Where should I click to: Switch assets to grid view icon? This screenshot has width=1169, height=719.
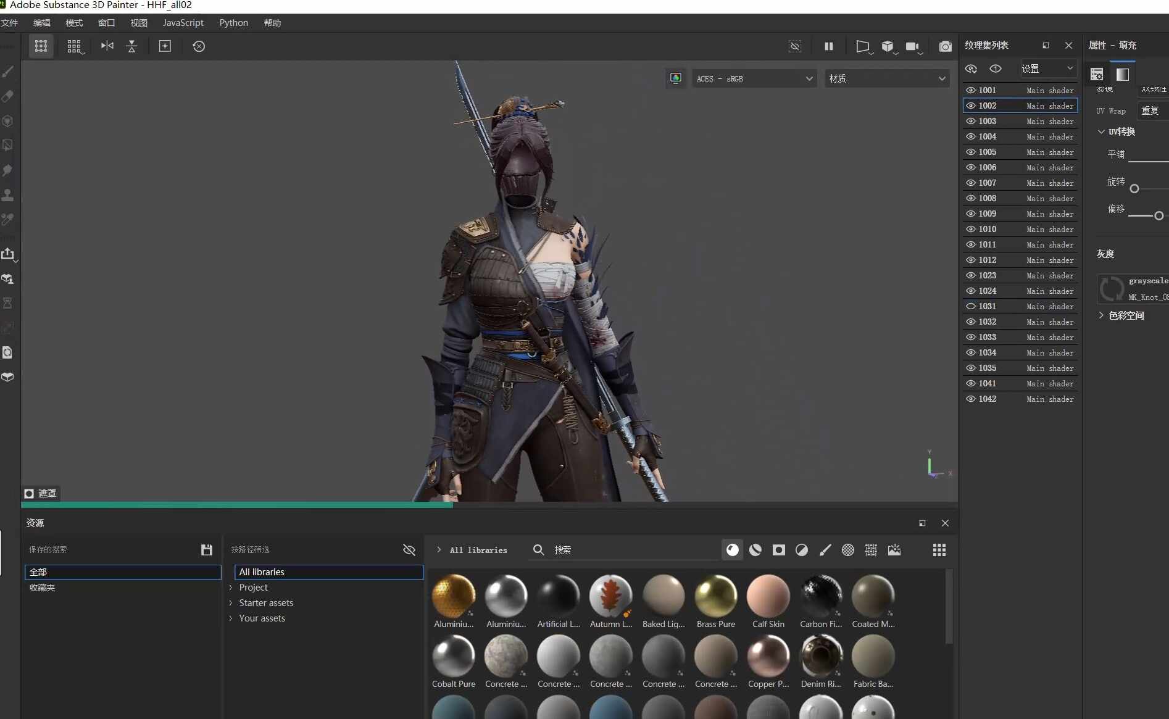[939, 550]
